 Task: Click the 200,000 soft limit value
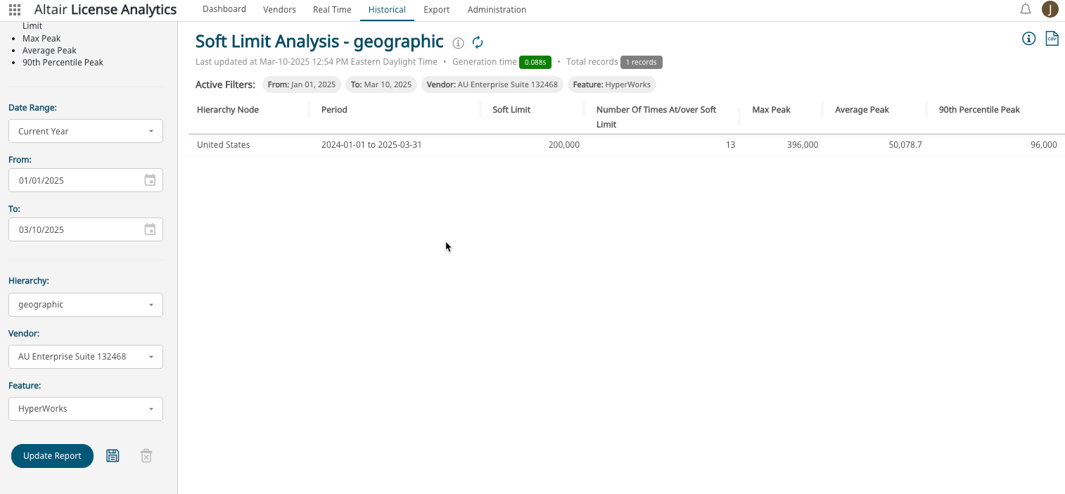pyautogui.click(x=563, y=145)
